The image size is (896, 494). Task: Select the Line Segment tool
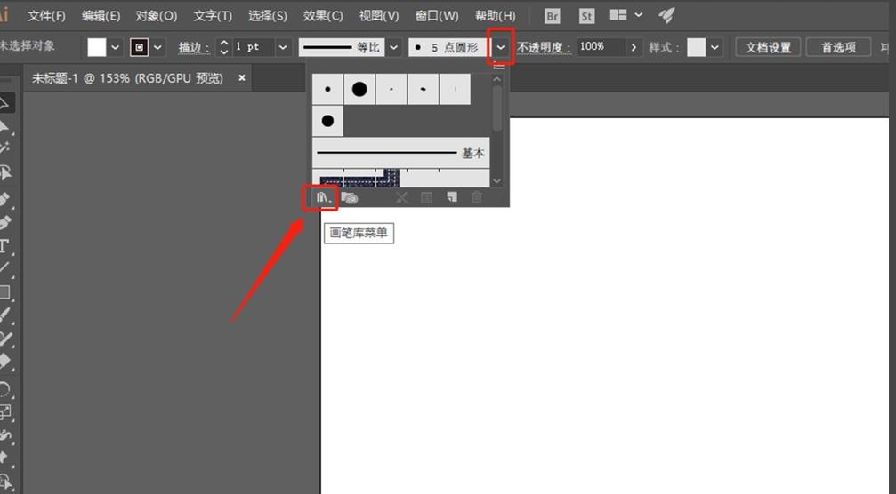click(x=4, y=268)
